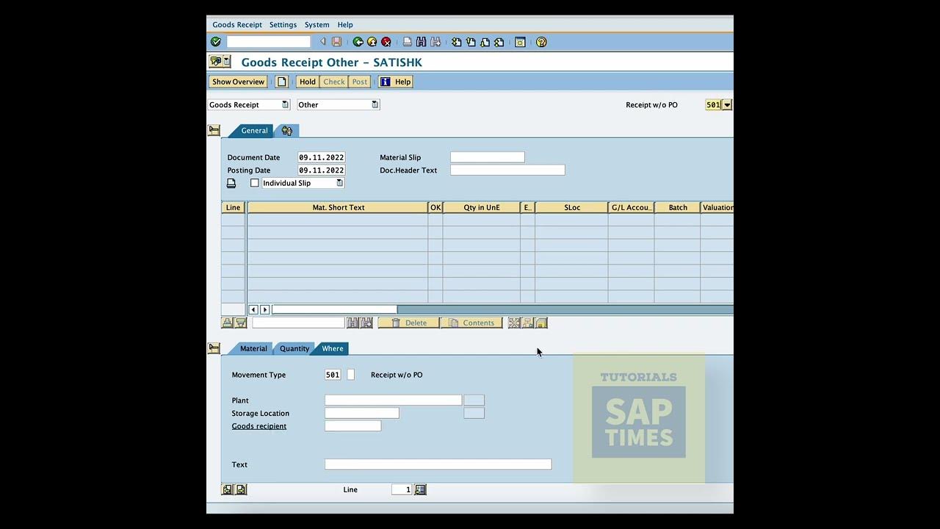
Task: Click the Next Page icon
Action: (x=485, y=42)
